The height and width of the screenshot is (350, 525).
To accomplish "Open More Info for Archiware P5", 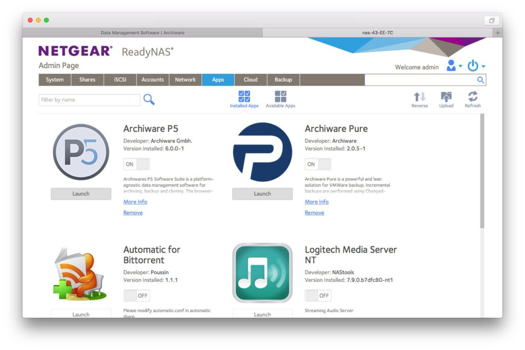I will tap(135, 202).
